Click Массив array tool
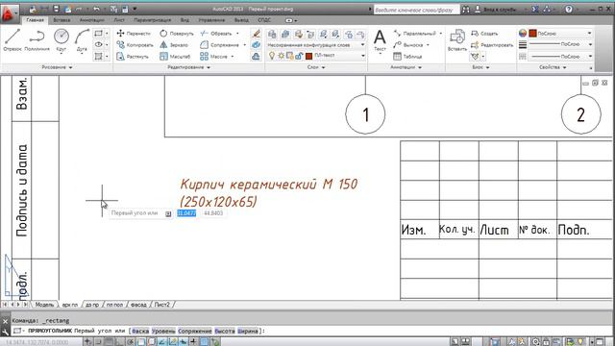Screen dimensions: 615x346 click(x=213, y=57)
